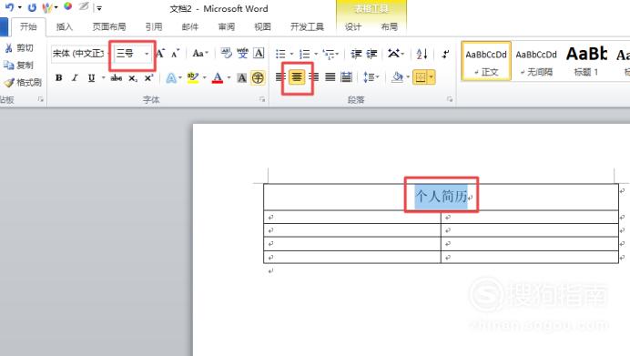Toggle Underline formatting
630x356 pixels.
(91, 77)
